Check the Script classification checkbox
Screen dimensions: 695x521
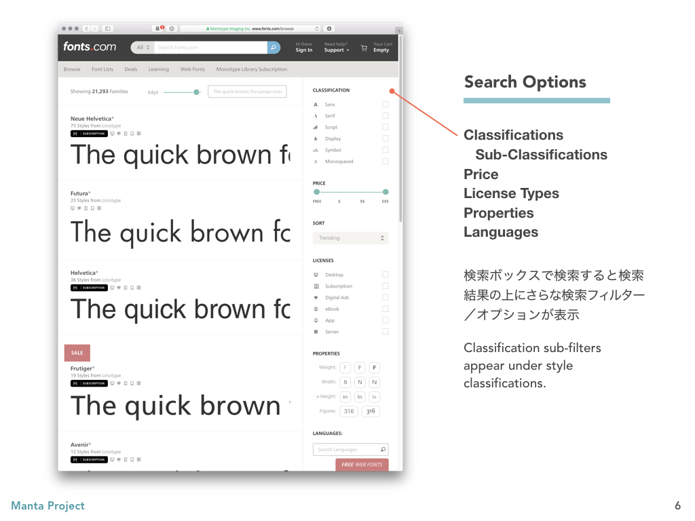pyautogui.click(x=386, y=127)
